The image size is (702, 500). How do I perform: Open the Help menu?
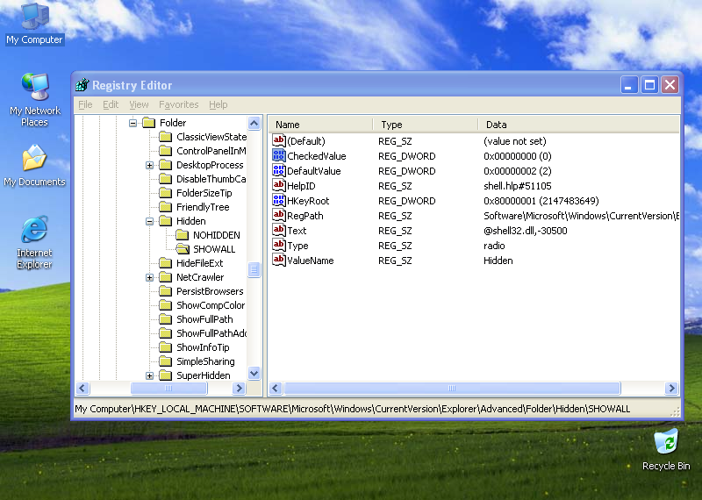[x=218, y=104]
